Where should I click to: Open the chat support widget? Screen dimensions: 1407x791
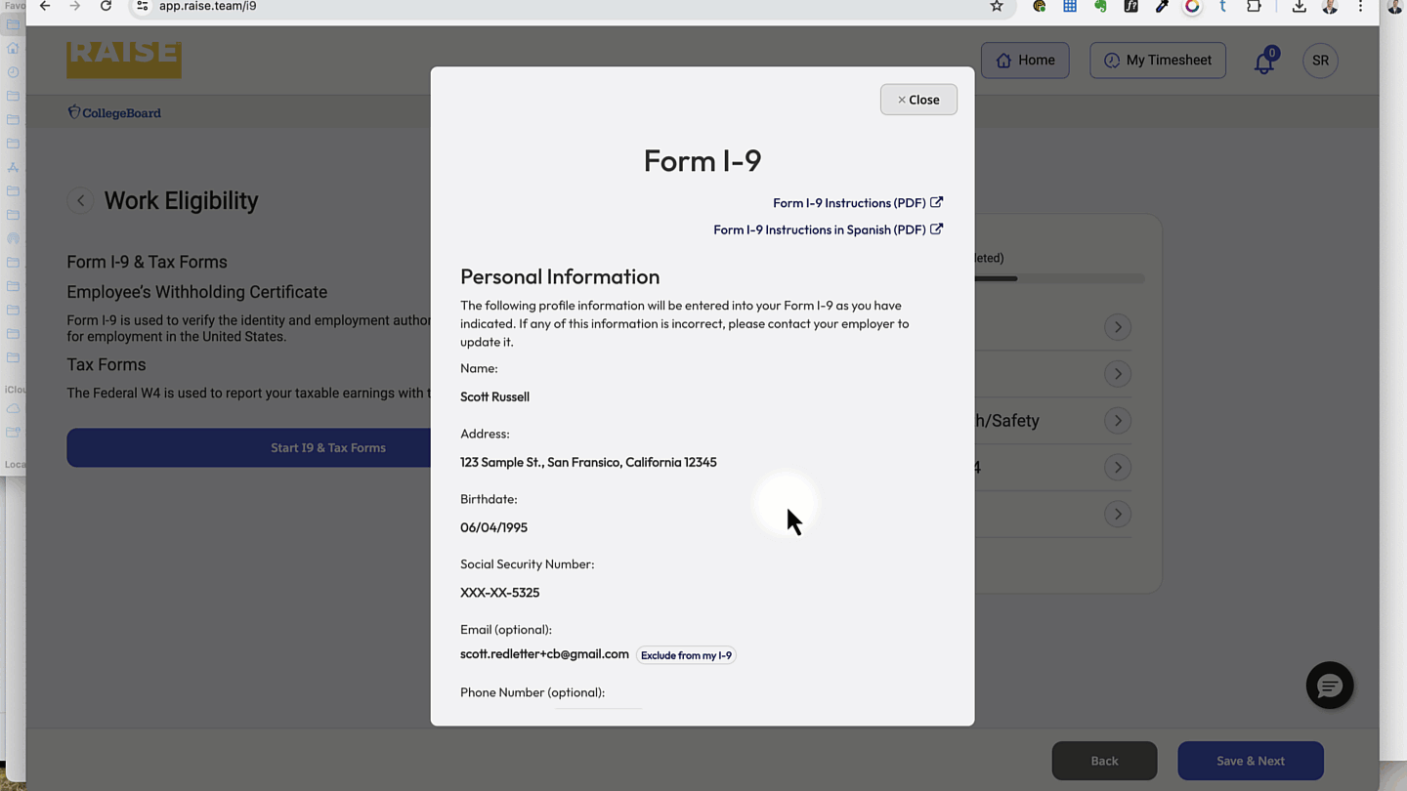pos(1330,686)
